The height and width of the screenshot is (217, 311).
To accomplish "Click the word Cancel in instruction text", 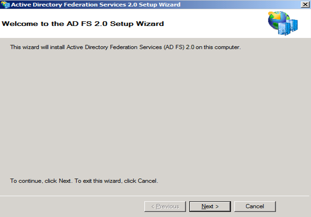I will tap(149, 180).
